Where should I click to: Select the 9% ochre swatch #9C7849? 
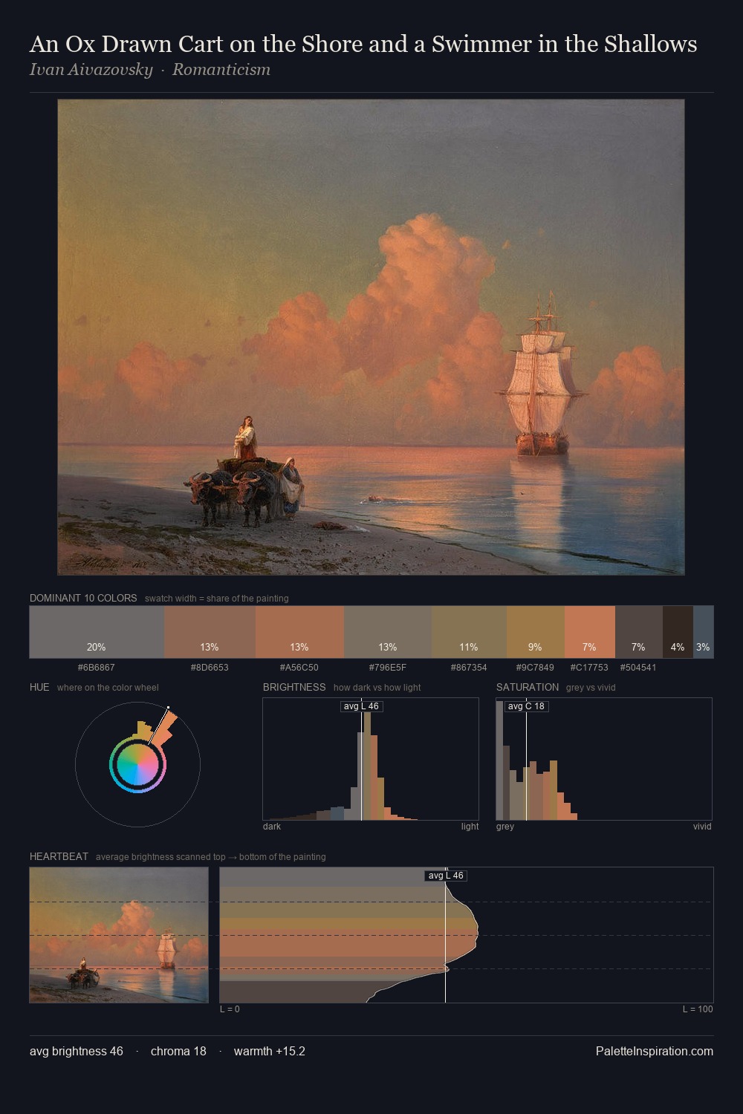536,632
